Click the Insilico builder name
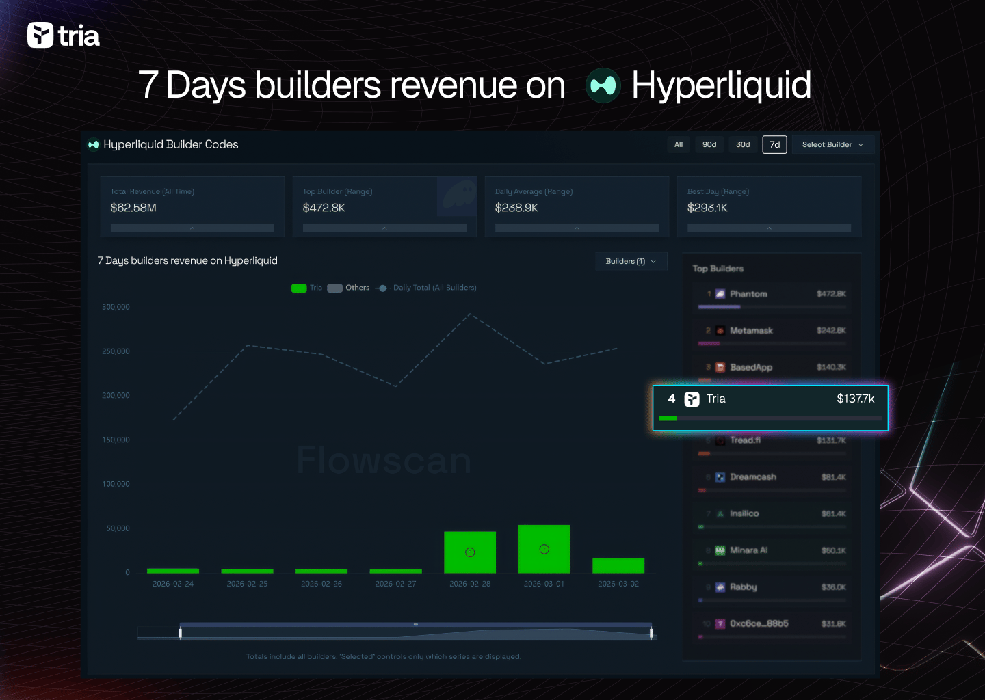 (744, 514)
